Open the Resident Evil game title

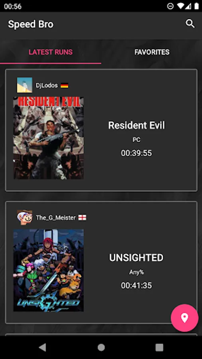click(137, 125)
